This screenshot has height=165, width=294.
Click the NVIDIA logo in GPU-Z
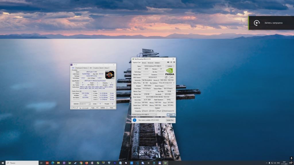point(170,72)
